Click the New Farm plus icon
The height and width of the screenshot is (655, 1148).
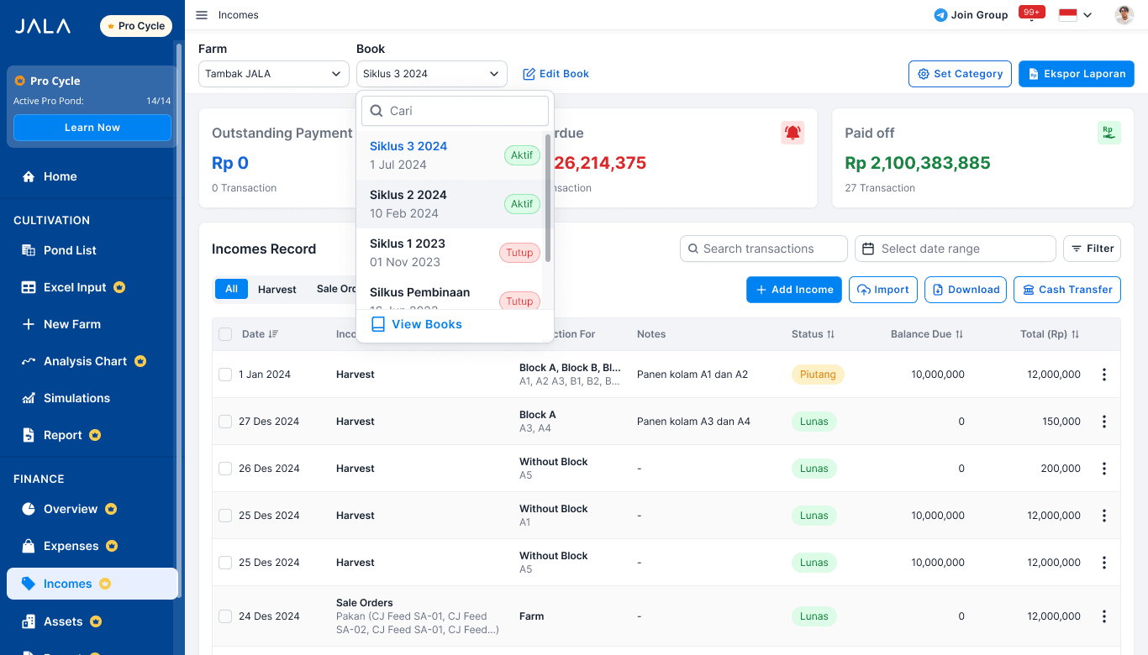tap(29, 324)
